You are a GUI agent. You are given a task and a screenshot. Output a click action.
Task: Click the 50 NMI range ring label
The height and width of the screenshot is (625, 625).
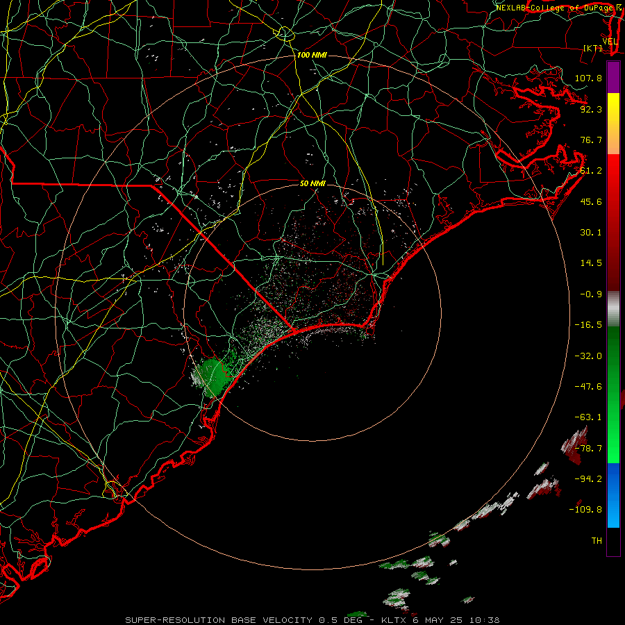pos(312,183)
